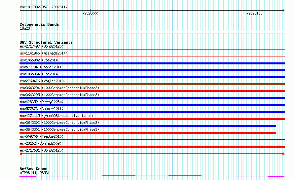
Task: Click the nsv509706 (Teague2010) label
Action: (42, 136)
